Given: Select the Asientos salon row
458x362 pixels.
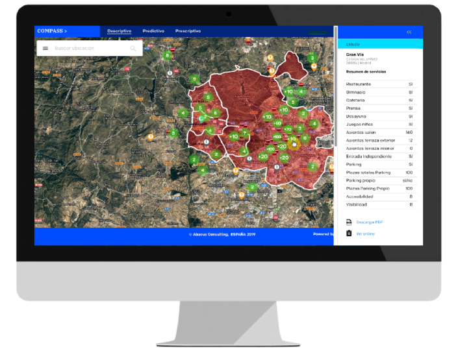Looking at the screenshot, I should click(380, 132).
